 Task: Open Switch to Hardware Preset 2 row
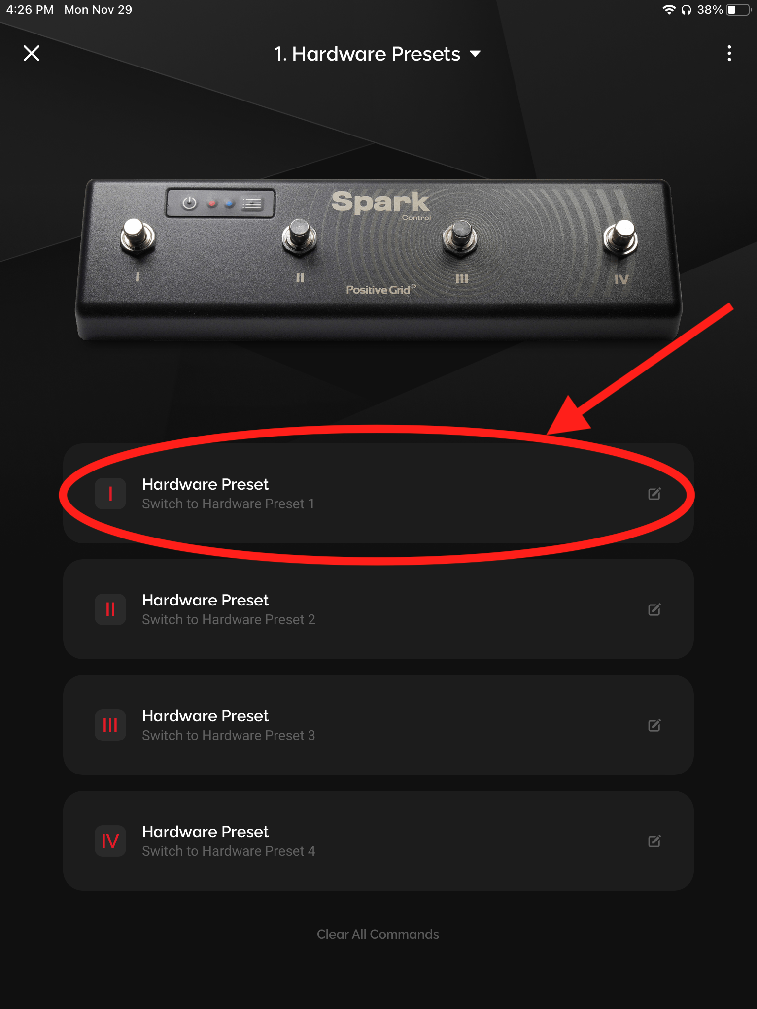coord(378,609)
